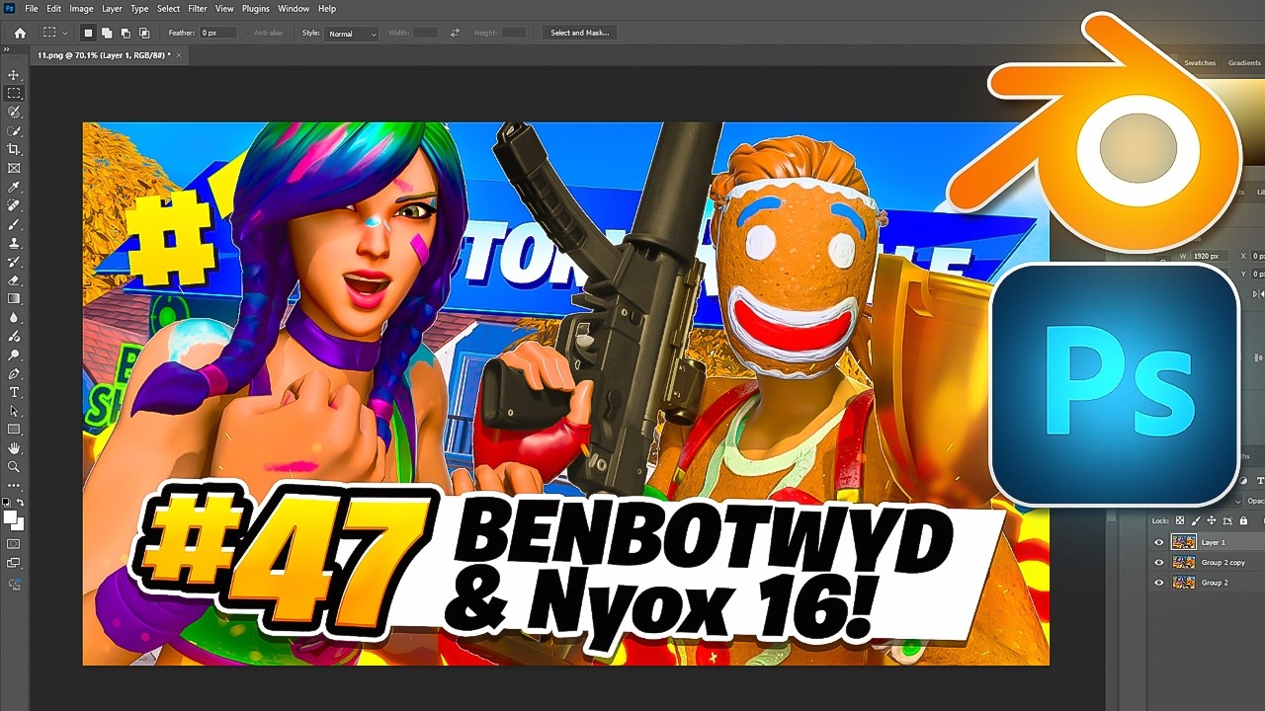Select the Frame tool
Screen dimensions: 1265x711
point(14,169)
